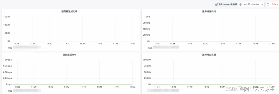This screenshot has width=279, height=94.
Task: Click the 1.00 s axis label in 服务推送耗时
Action: [x=147, y=17]
